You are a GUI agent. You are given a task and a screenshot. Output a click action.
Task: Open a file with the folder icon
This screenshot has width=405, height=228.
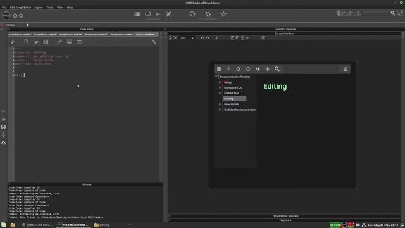point(36,42)
